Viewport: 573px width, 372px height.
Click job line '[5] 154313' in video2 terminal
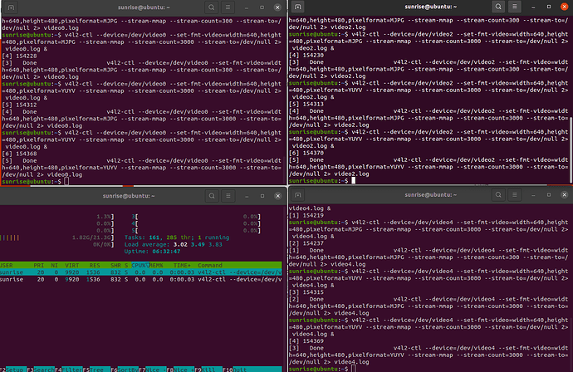pyautogui.click(x=306, y=104)
